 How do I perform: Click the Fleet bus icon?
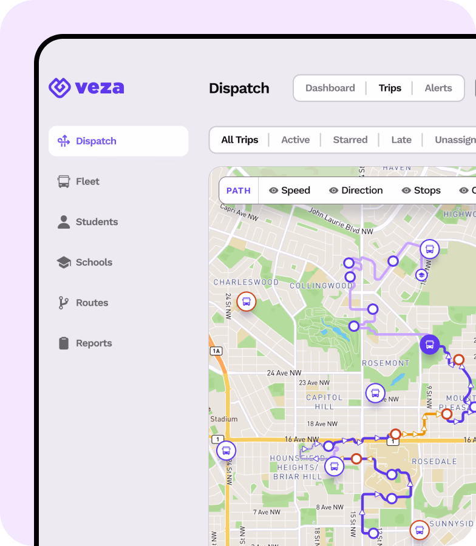64,181
